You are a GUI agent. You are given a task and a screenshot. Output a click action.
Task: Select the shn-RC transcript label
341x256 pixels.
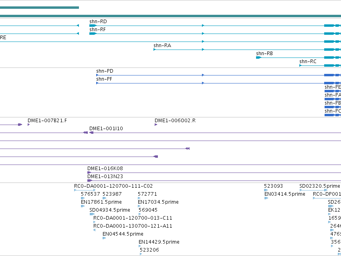click(308, 62)
